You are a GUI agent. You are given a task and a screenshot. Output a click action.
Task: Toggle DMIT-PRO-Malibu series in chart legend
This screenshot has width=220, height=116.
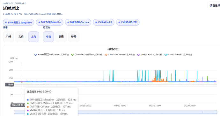pos(87,55)
